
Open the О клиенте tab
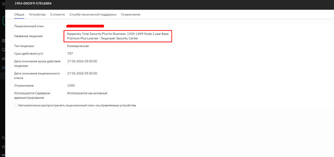(57, 14)
